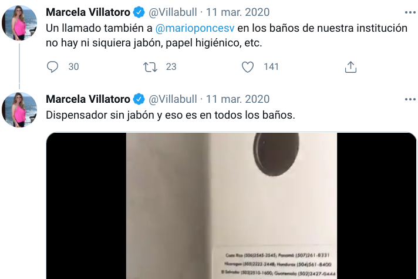418x279 pixels.
Task: Click Marcela Villatoro name on first tweet
Action: point(88,12)
